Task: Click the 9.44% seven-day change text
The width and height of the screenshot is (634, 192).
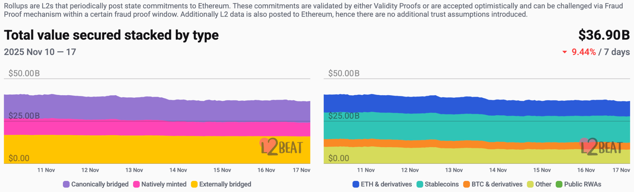Action: tap(584, 52)
